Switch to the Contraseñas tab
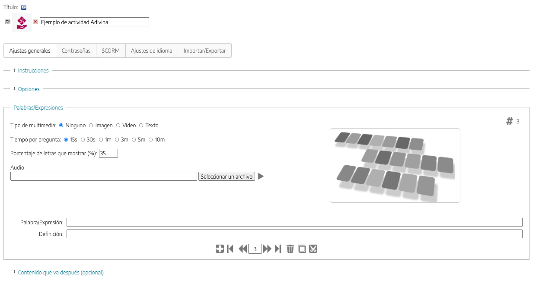The image size is (536, 283). (76, 50)
